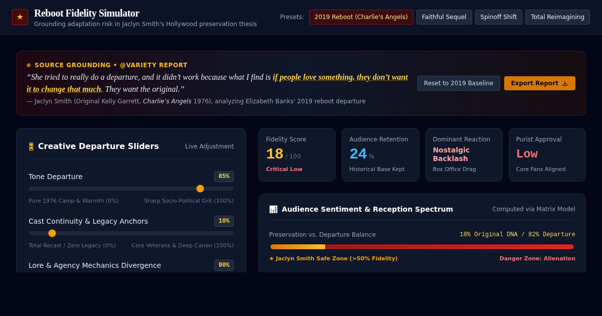Click the Sharp Socio-Political Grit (100%) label
This screenshot has height=316, width=602.
[x=189, y=201]
